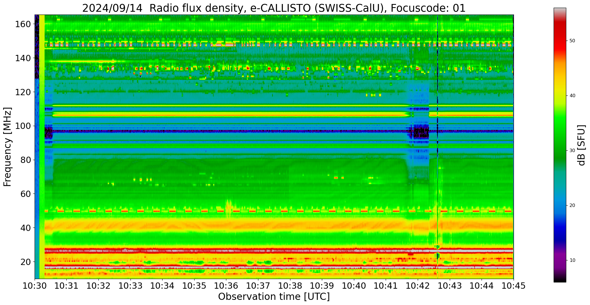
Task: Click the 60 MHz frequency tick label
Action: tap(26, 194)
